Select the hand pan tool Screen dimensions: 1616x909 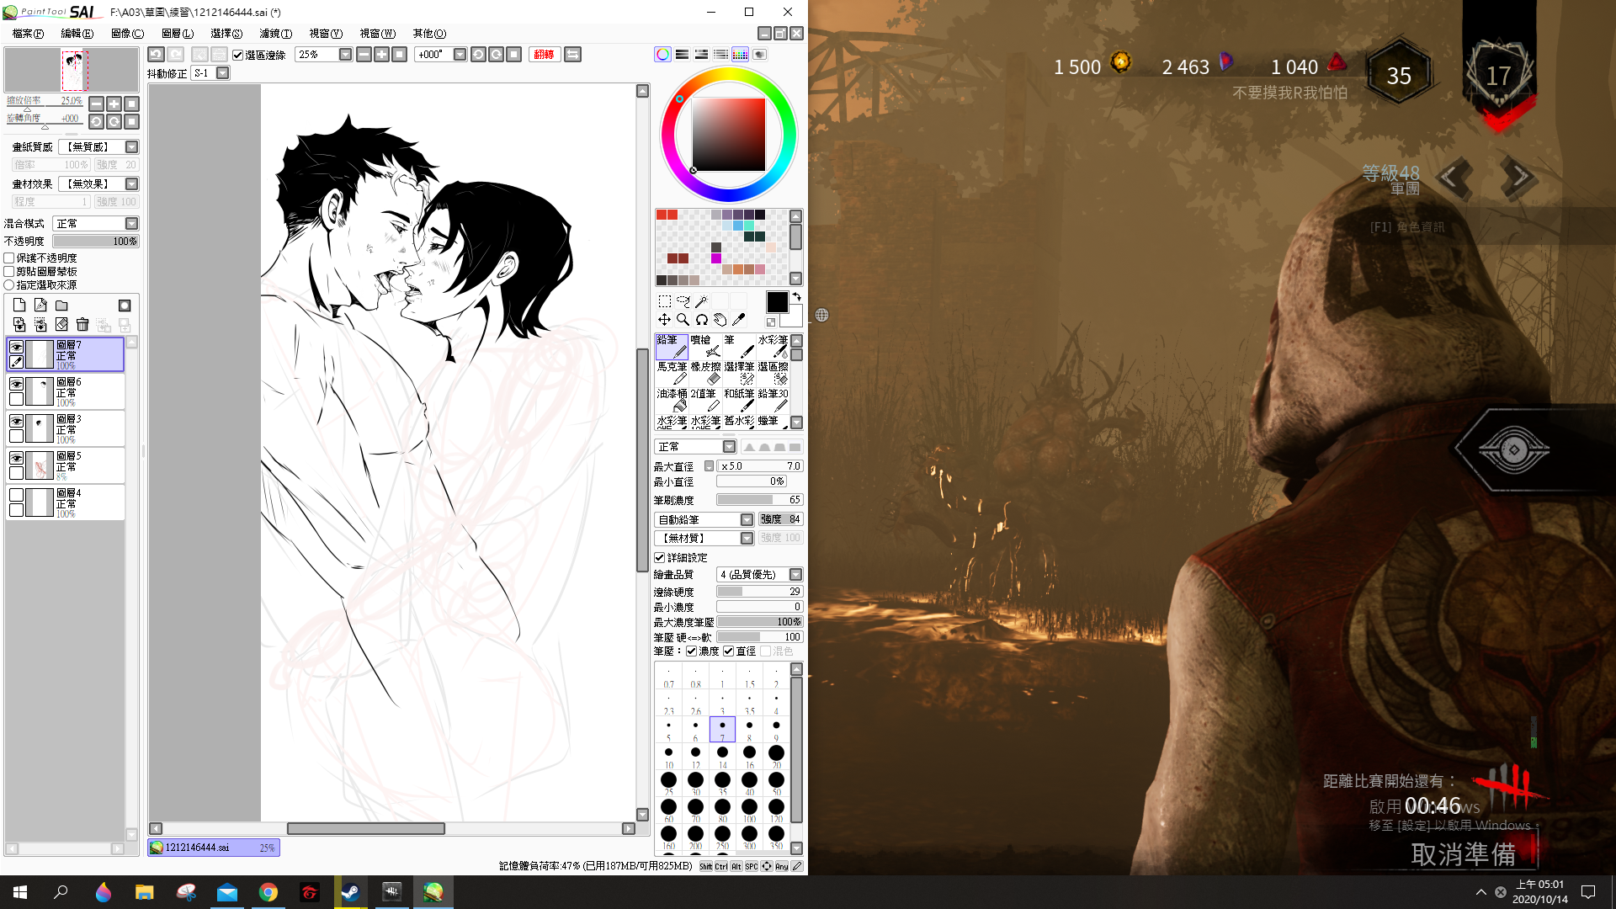tap(720, 320)
